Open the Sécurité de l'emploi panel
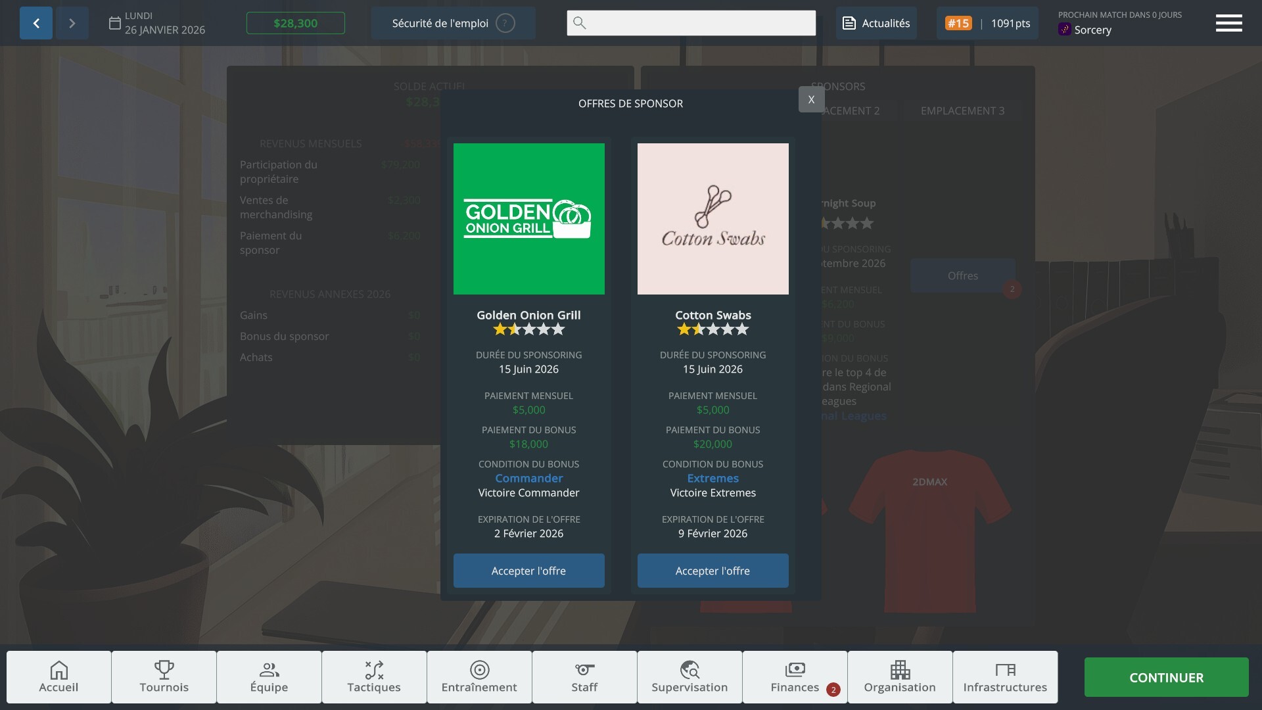 pos(453,23)
